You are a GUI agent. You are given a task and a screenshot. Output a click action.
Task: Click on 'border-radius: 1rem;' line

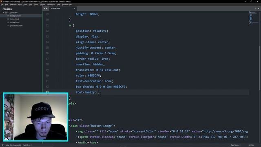pos(93,59)
